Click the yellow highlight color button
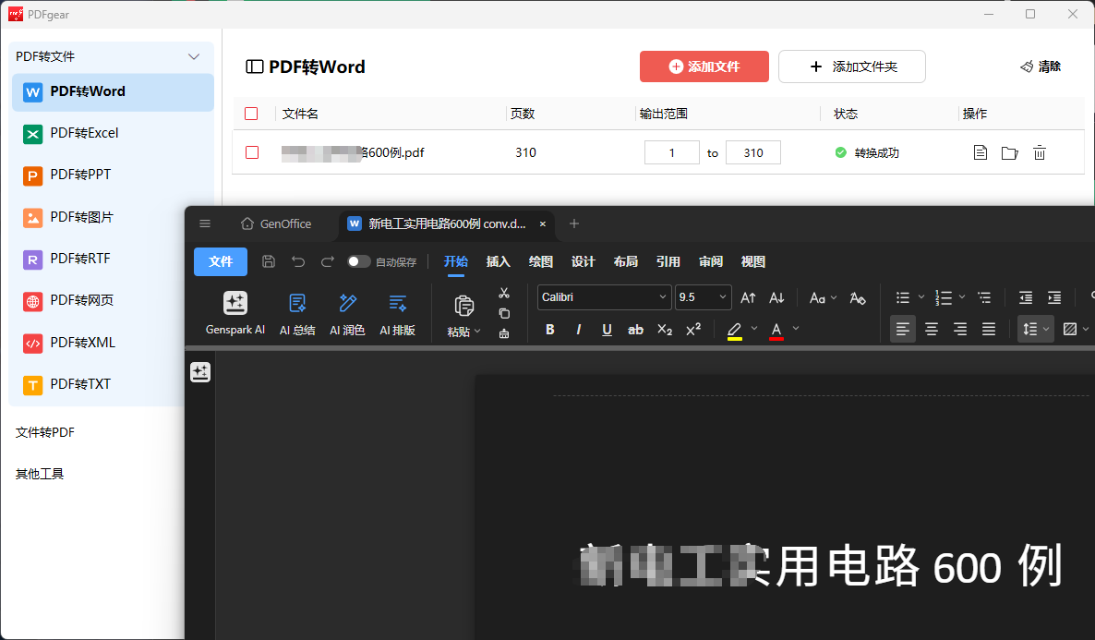The width and height of the screenshot is (1095, 640). (x=734, y=330)
